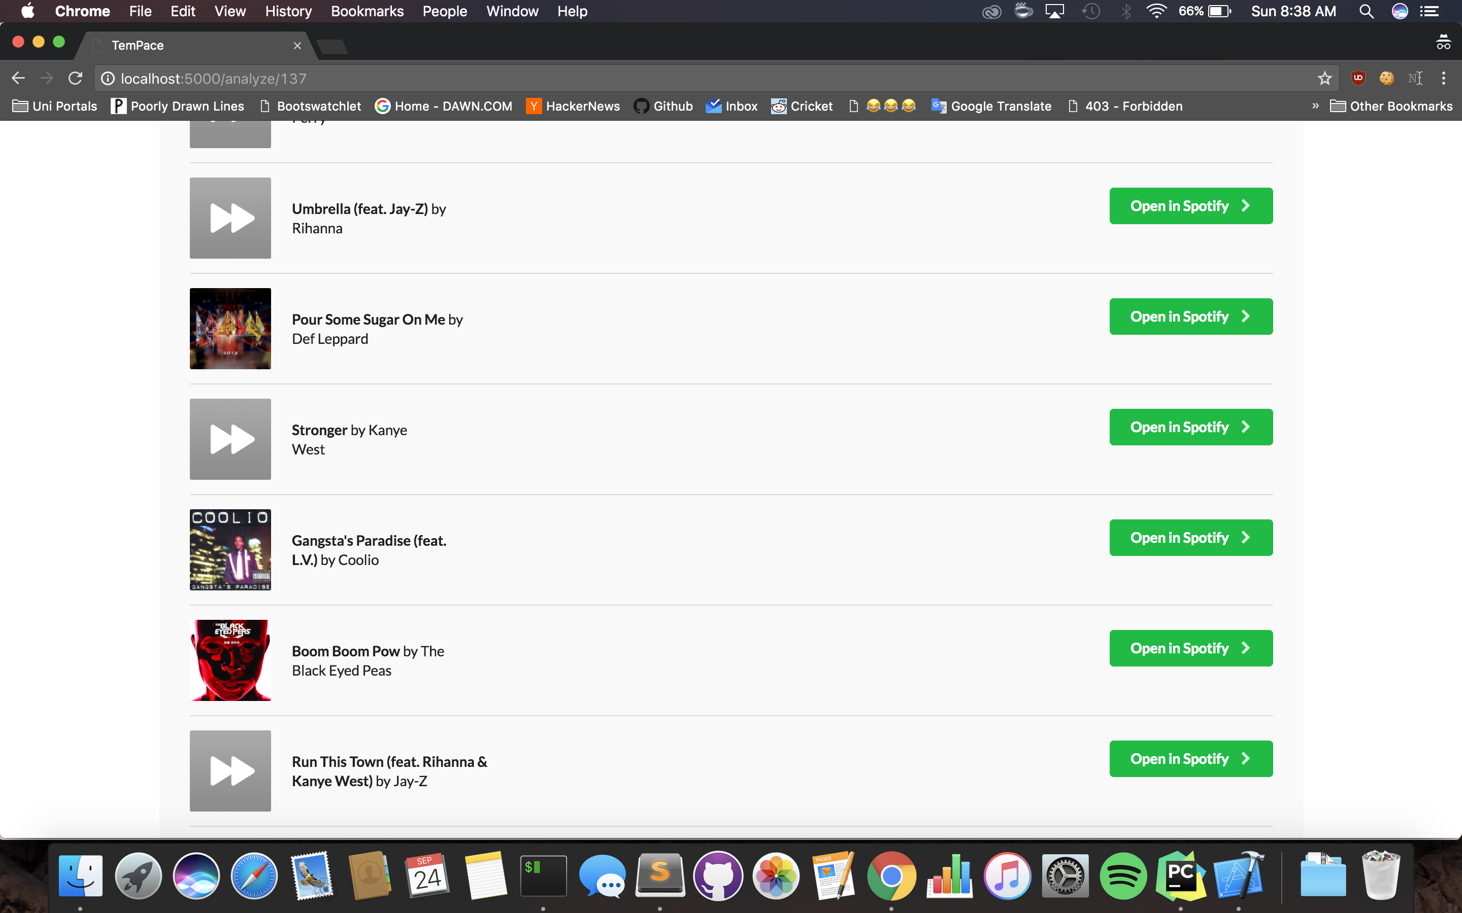
Task: Open the Uni Portals bookmark folder
Action: [x=55, y=107]
